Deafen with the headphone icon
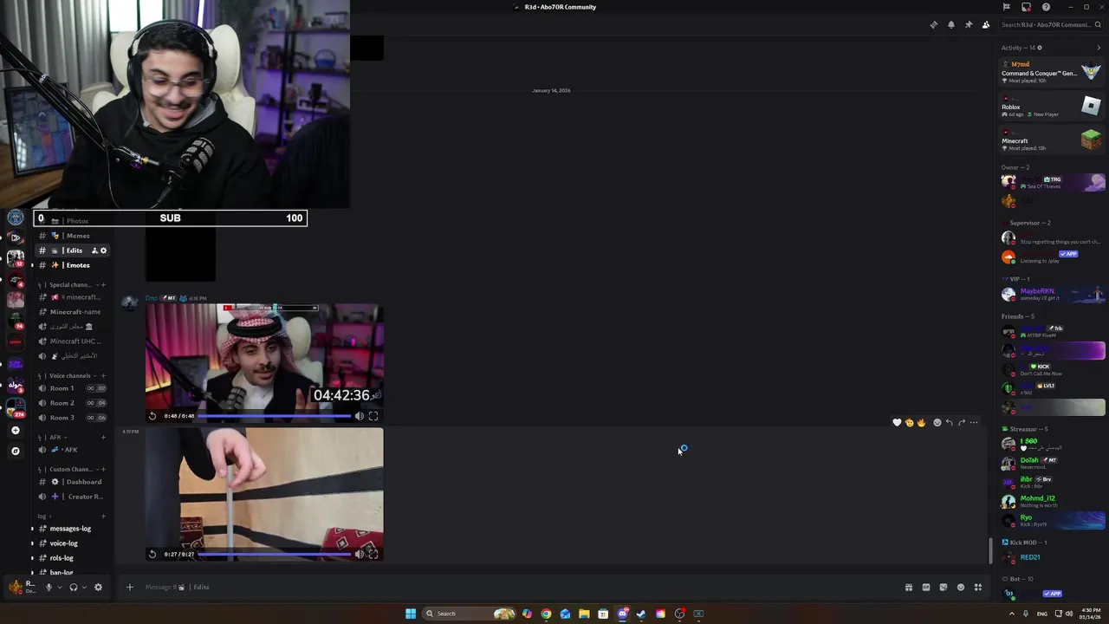Screen dimensions: 1109x624 (73, 587)
